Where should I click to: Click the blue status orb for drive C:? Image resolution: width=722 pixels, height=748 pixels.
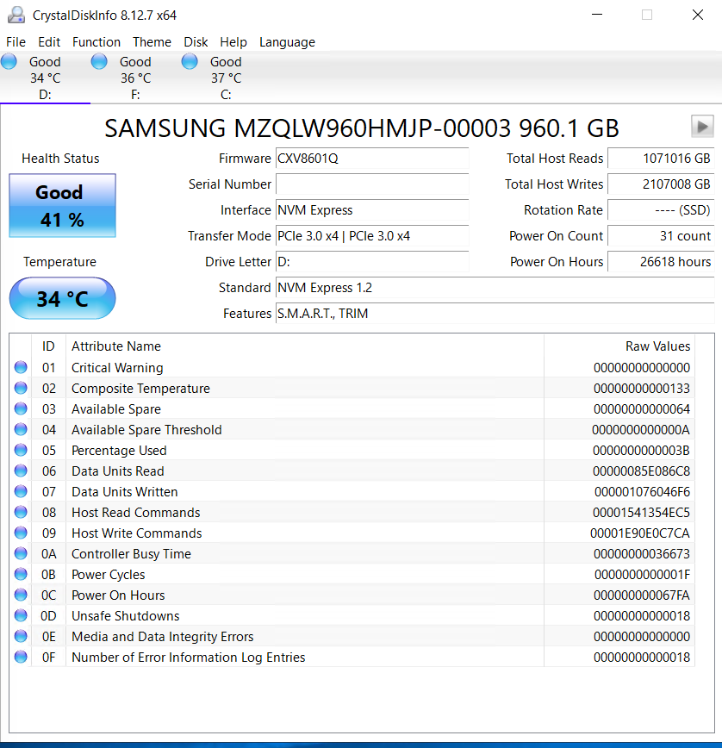[190, 61]
